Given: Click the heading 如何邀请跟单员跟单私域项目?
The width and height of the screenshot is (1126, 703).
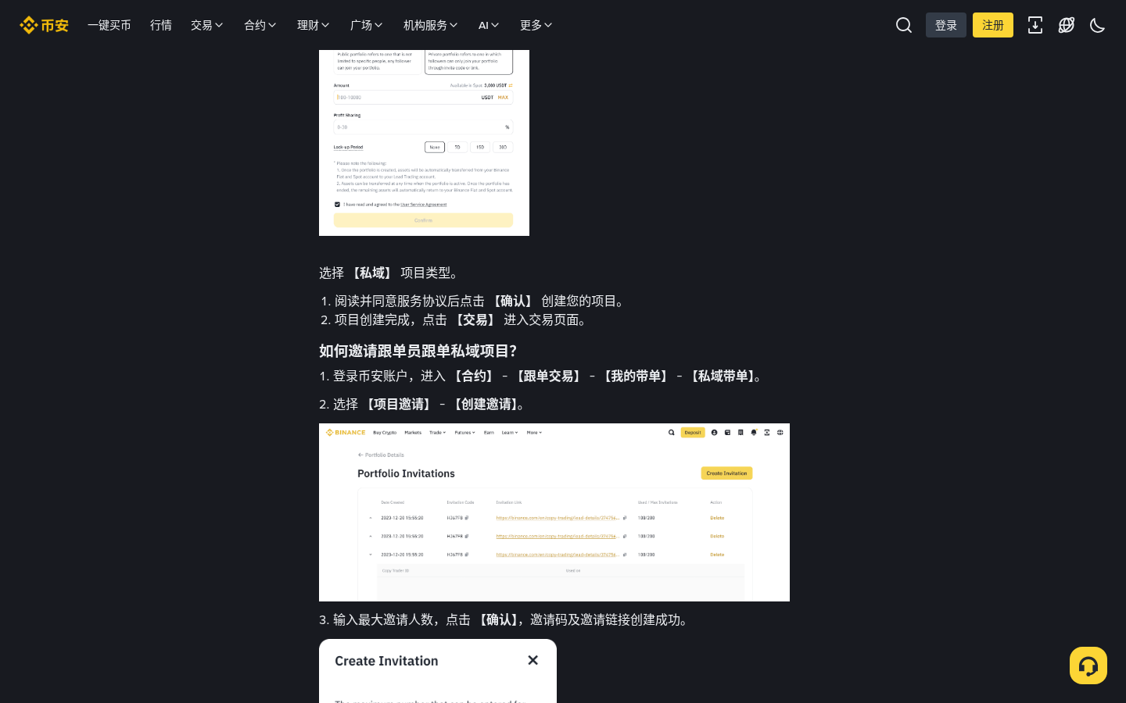Looking at the screenshot, I should [418, 351].
